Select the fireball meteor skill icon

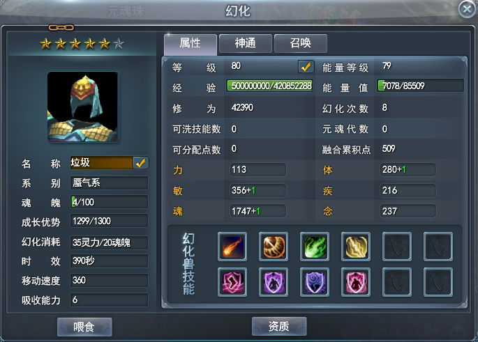click(232, 247)
